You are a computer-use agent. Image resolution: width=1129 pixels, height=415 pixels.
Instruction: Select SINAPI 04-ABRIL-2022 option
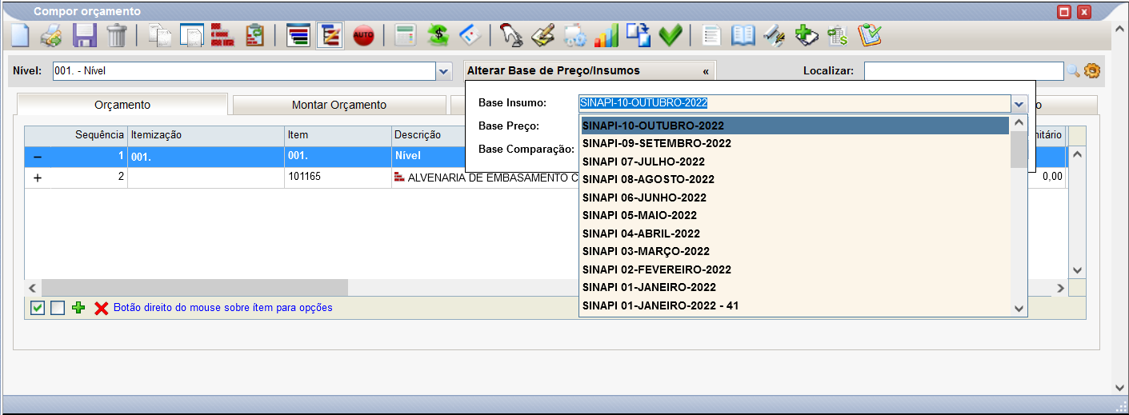click(x=794, y=233)
